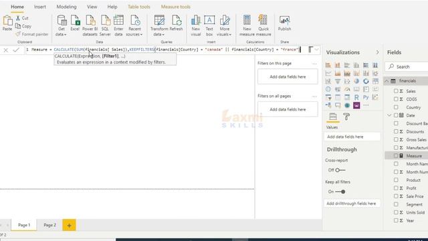Collapse the Visualizations pane with the arrow
The height and width of the screenshot is (241, 428).
coord(377,52)
